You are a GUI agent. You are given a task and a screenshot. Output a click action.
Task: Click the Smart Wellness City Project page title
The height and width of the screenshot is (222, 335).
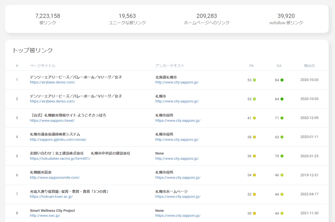tap(52, 211)
